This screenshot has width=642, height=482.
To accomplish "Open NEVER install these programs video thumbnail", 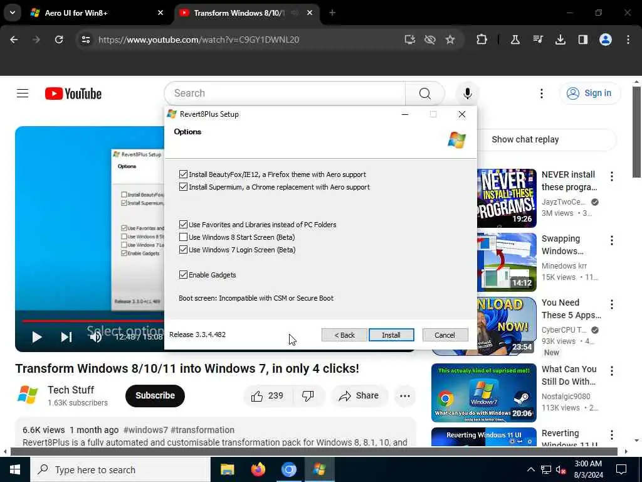I will (x=507, y=198).
